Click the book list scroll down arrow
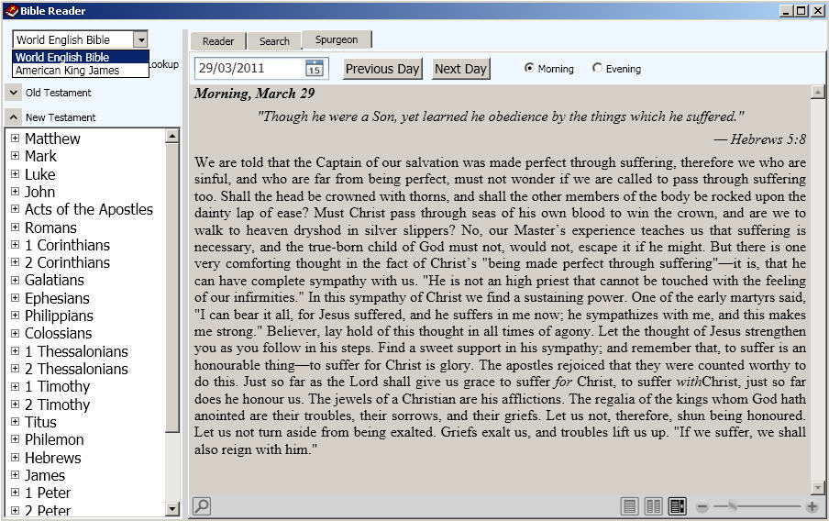 click(x=171, y=509)
